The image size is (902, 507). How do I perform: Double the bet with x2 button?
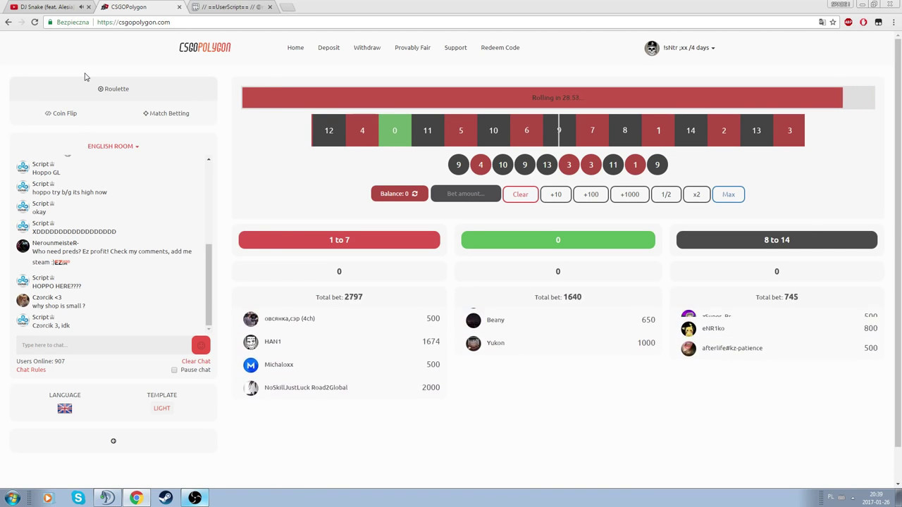pyautogui.click(x=697, y=194)
